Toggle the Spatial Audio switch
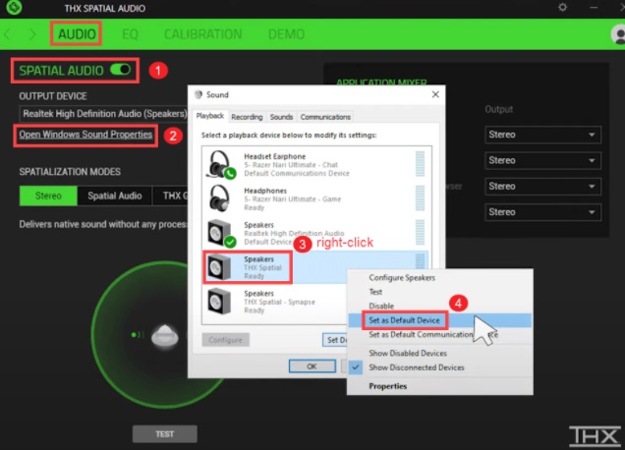This screenshot has height=450, width=625. tap(121, 70)
